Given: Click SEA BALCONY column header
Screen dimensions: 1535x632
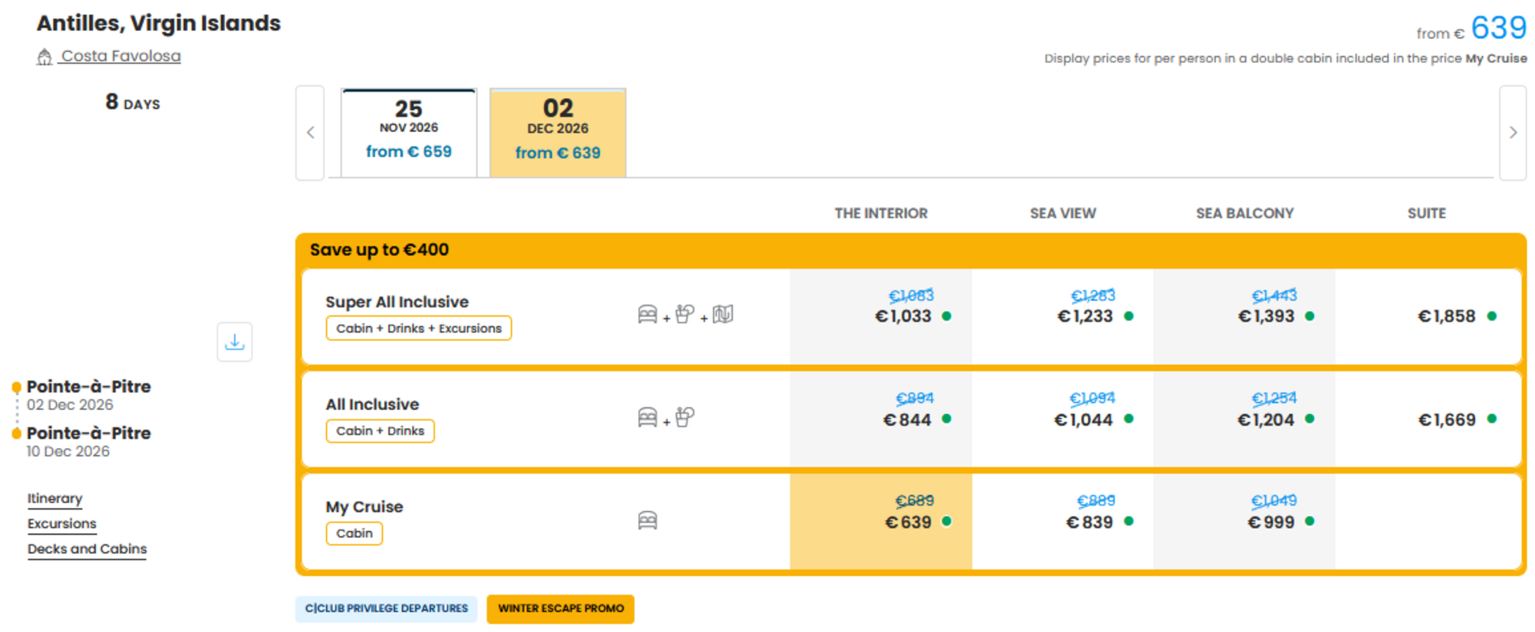Looking at the screenshot, I should pyautogui.click(x=1244, y=213).
